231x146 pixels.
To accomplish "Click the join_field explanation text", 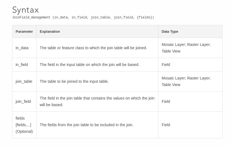I will tap(97, 101).
